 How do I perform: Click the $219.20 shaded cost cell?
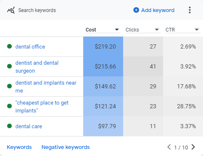pyautogui.click(x=103, y=46)
